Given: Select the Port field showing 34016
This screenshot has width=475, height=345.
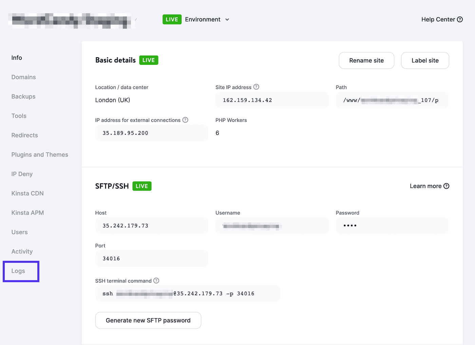Looking at the screenshot, I should [152, 258].
